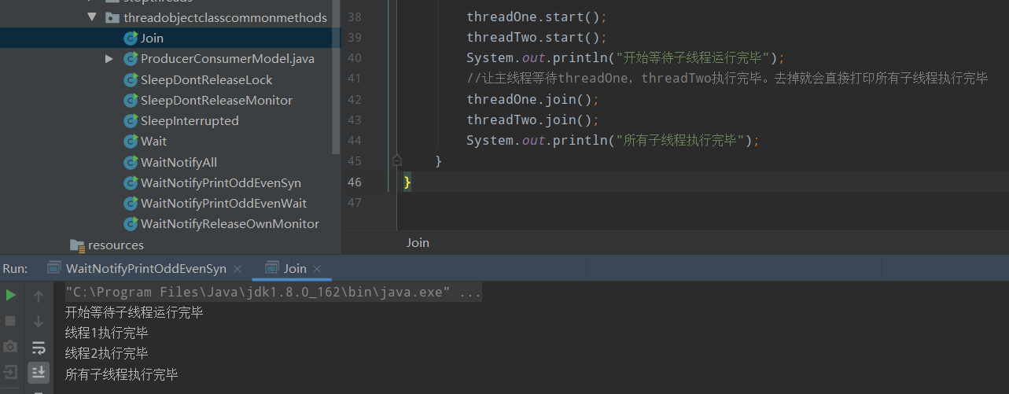1009x394 pixels.
Task: Click the Stop process square icon
Action: pos(10,321)
